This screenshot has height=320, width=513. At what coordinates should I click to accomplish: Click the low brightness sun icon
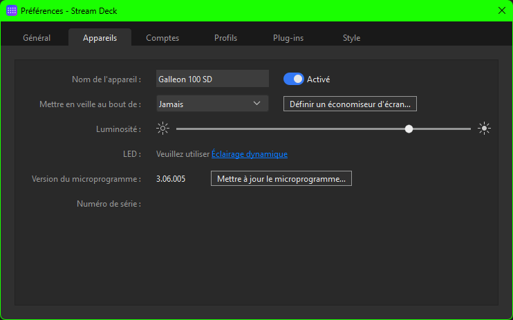[162, 129]
